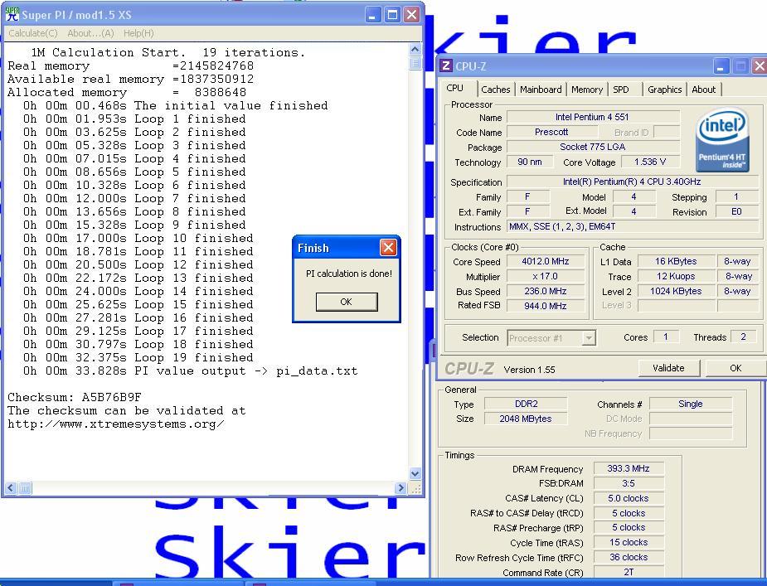Click the processor Name field 'Intel Pentium 4 551'
Screen dimensions: 767x586
pos(592,118)
